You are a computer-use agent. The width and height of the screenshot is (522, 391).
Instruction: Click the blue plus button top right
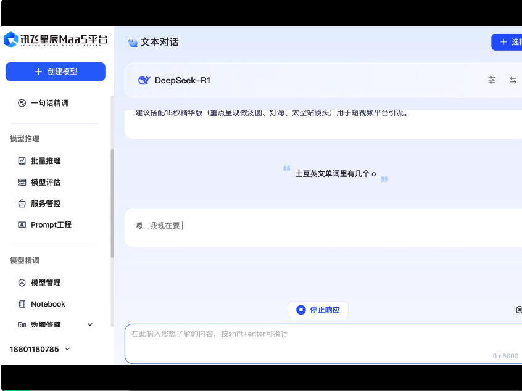(507, 43)
